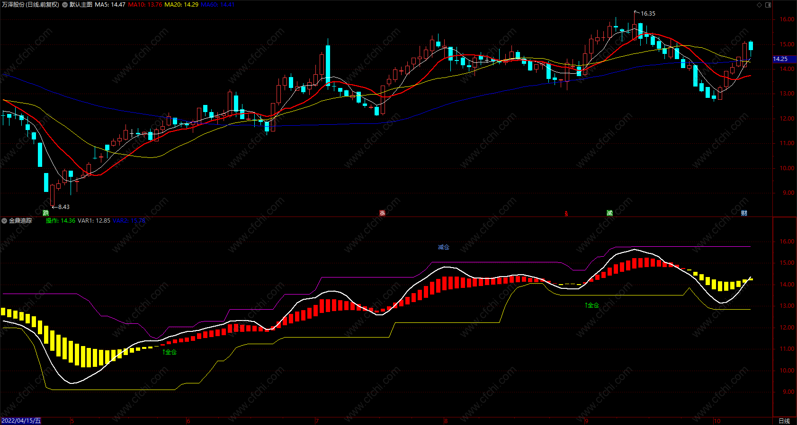Click the month 10 marker on time axis
This screenshot has height=425, width=797.
(716, 421)
